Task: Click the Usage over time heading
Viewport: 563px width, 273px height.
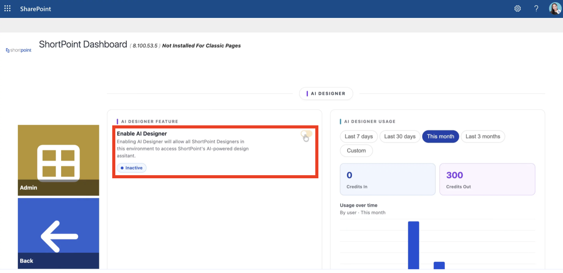Action: point(359,205)
